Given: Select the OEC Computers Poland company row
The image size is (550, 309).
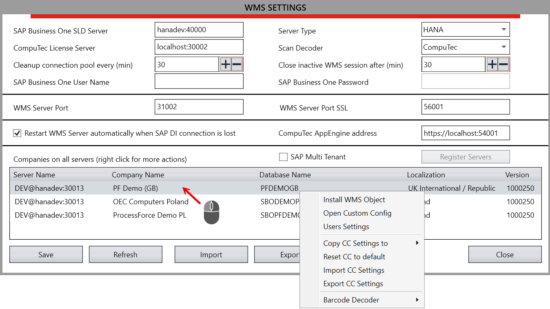Looking at the screenshot, I should click(151, 201).
